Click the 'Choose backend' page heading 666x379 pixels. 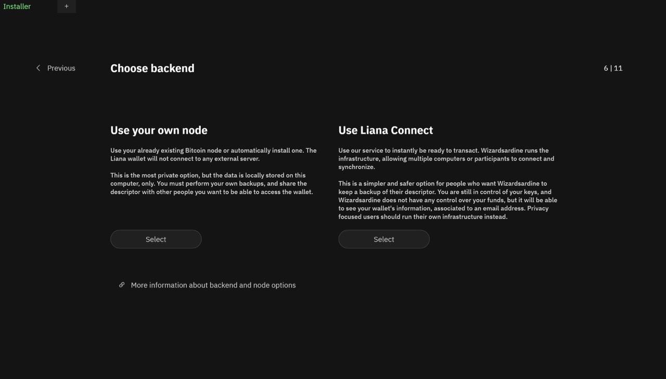152,68
